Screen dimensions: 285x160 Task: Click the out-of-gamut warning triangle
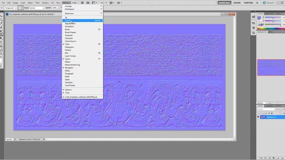click(259, 25)
